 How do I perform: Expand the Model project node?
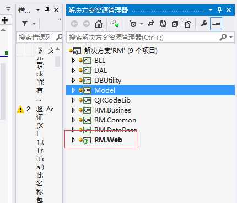point(73,90)
